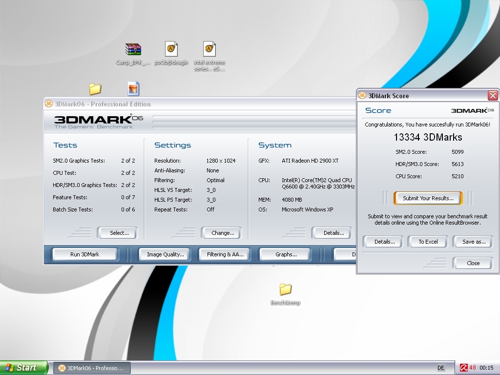Click the Settings section heading
The height and width of the screenshot is (375, 500).
click(x=172, y=145)
